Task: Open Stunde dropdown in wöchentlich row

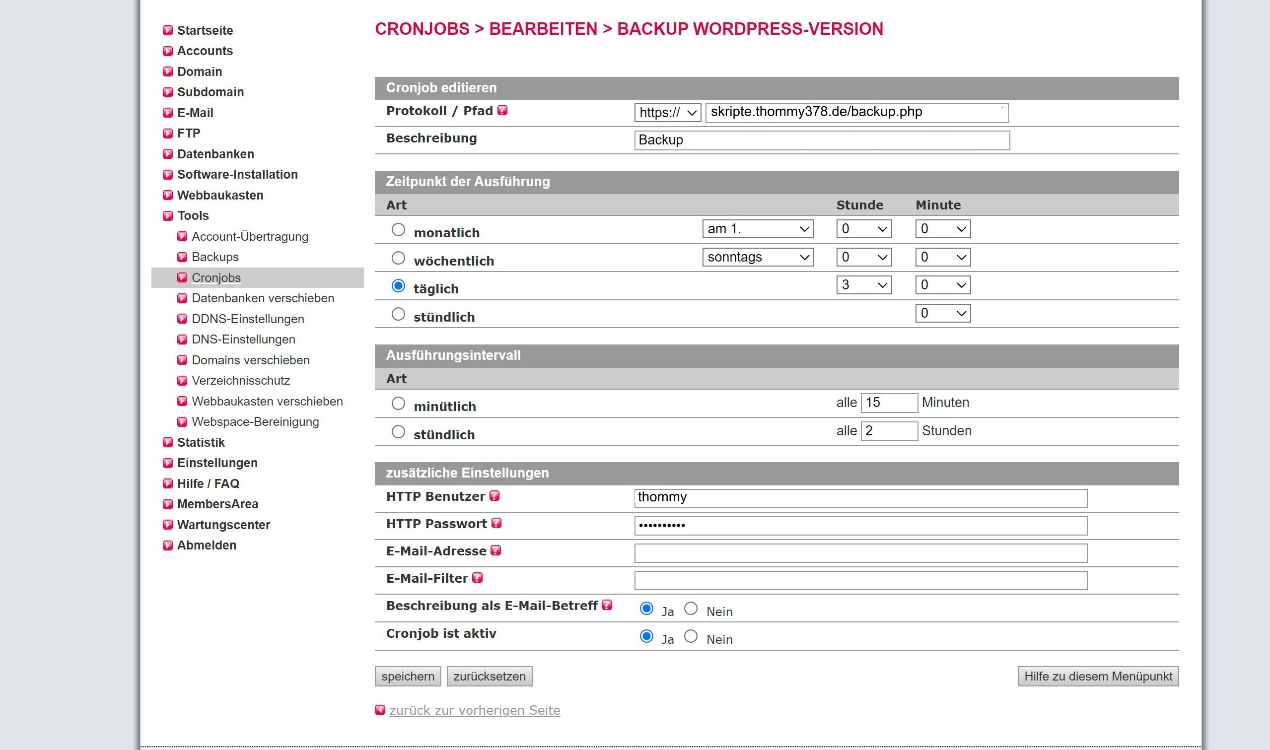Action: pos(864,257)
